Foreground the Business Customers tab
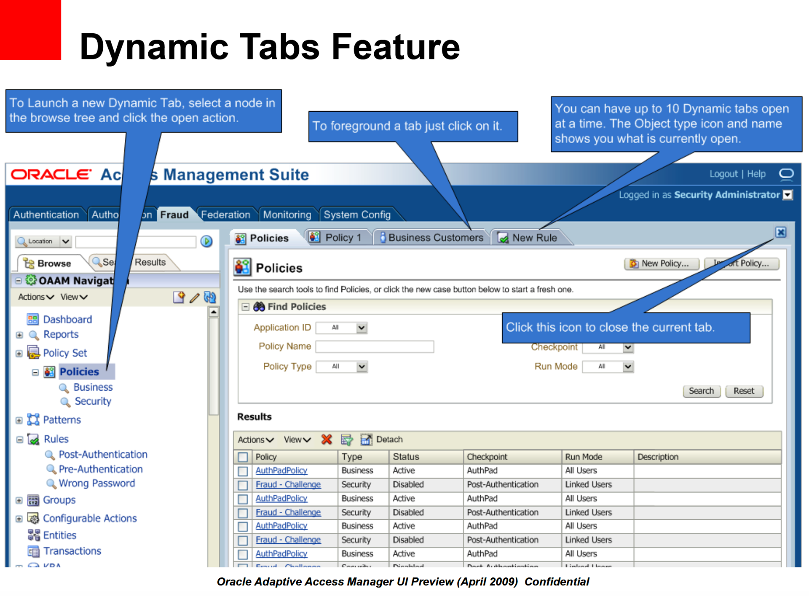This screenshot has height=596, width=809. (x=431, y=237)
